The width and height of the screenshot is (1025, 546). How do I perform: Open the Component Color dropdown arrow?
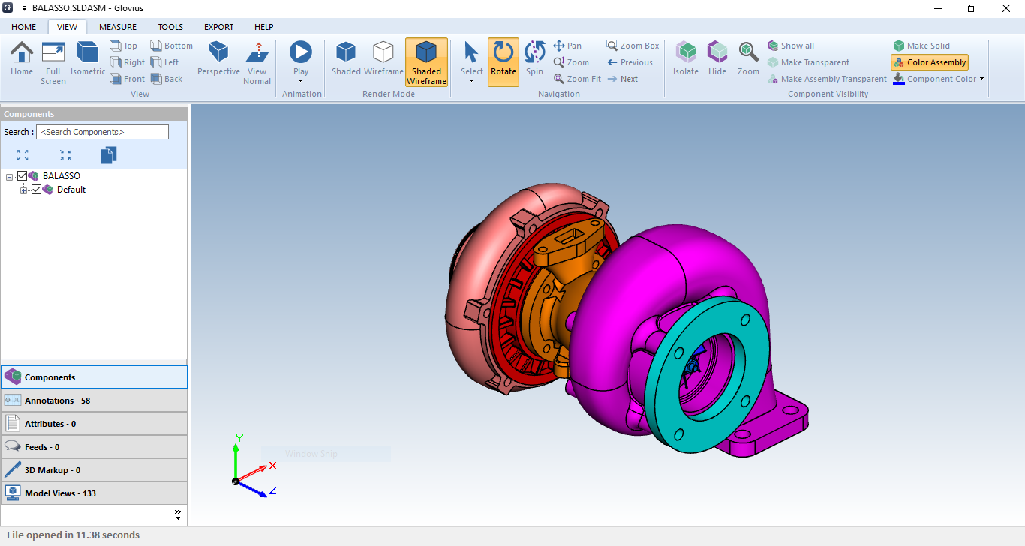[x=981, y=79]
